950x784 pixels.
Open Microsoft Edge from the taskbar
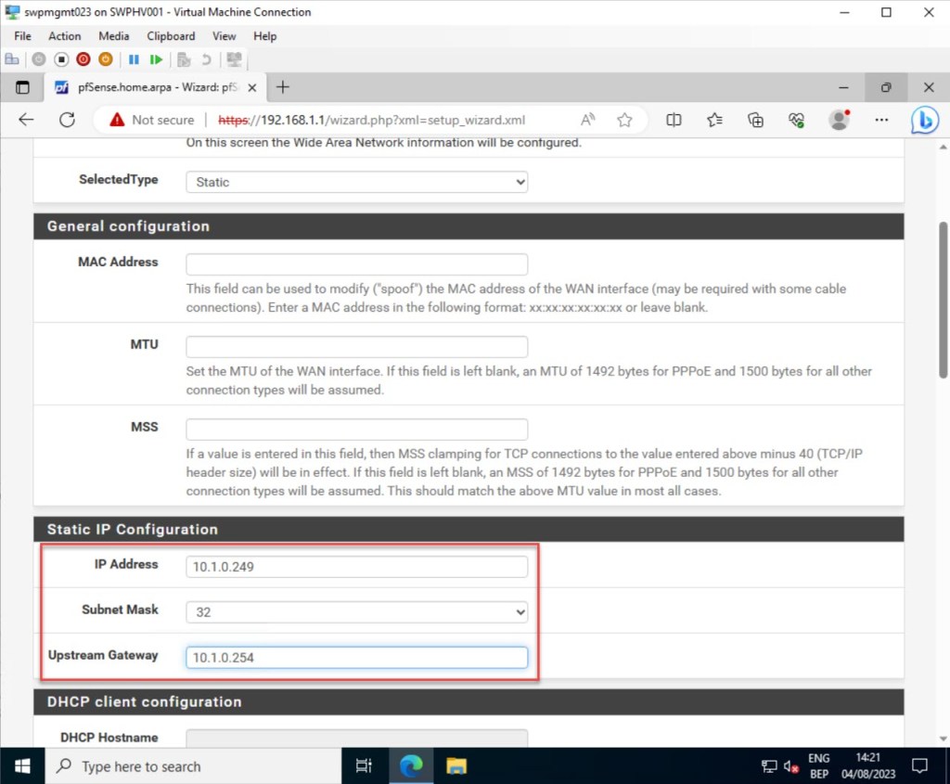pyautogui.click(x=411, y=766)
